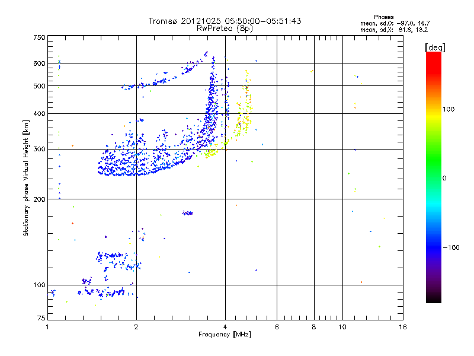Click the x-axis tick label '1'
Viewport: 474px width, 356px height.
(47, 327)
